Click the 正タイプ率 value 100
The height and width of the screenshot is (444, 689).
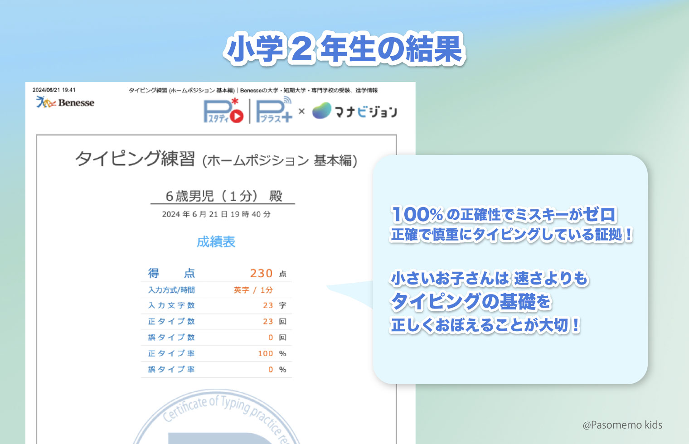click(266, 353)
